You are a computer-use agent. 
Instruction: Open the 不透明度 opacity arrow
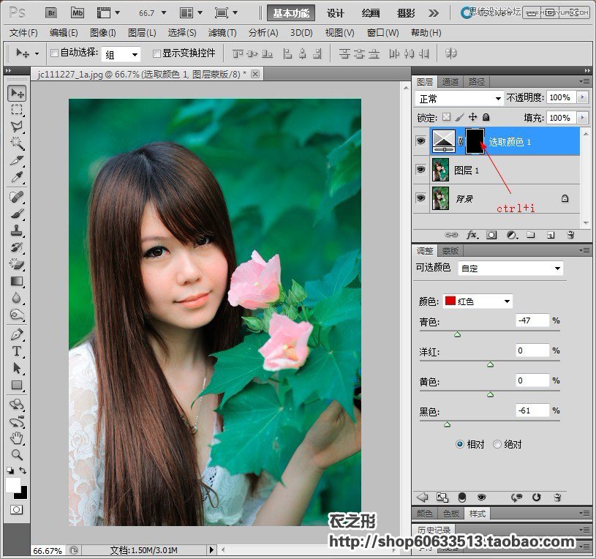coord(582,97)
